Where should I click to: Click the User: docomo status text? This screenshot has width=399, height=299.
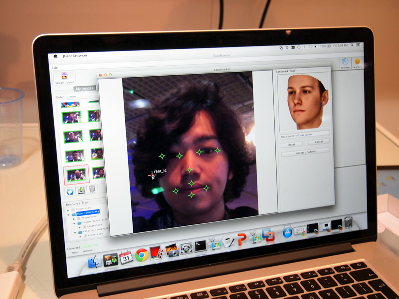coord(82,252)
